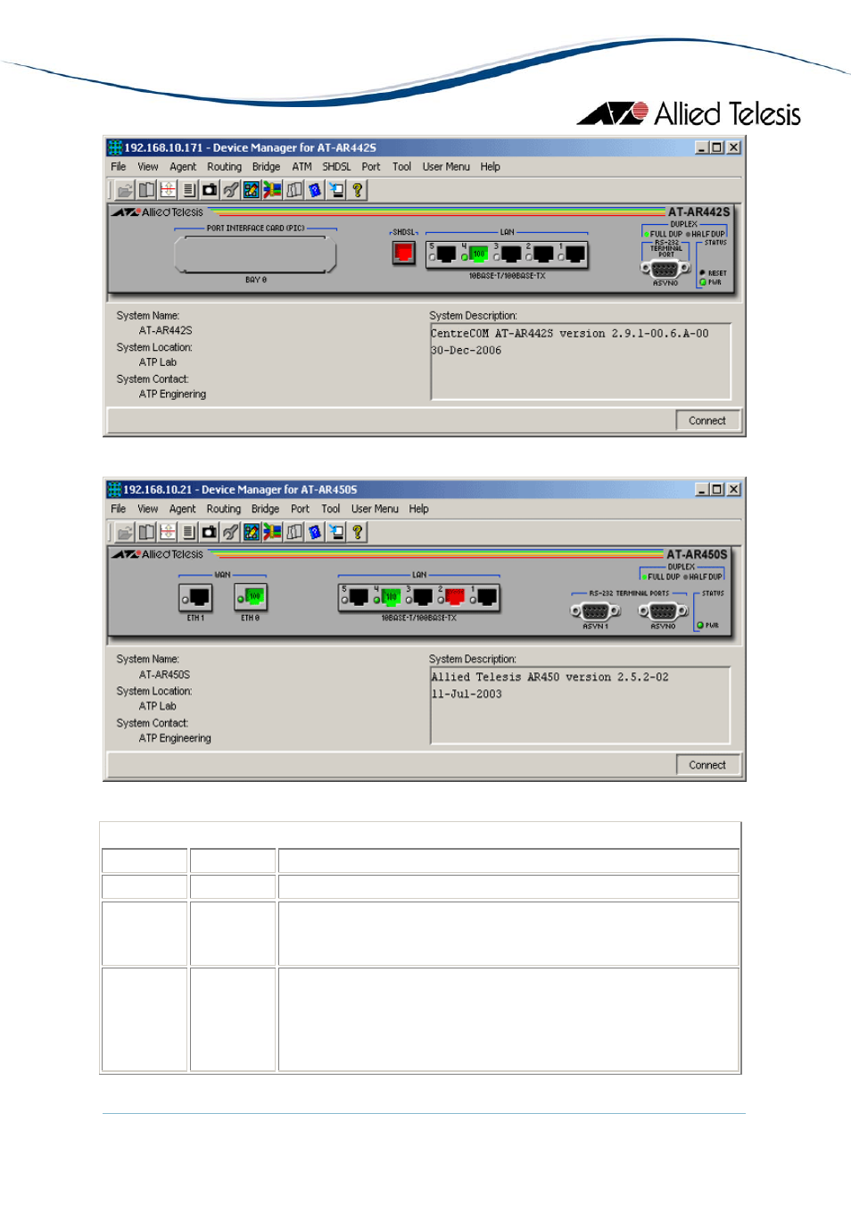The width and height of the screenshot is (851, 1205).
Task: Click the red SHDSL port on AT-AR442S
Action: coord(404,253)
